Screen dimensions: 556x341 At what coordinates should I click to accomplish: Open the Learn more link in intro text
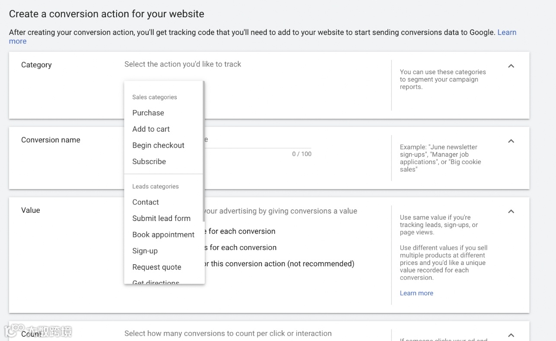(x=506, y=32)
